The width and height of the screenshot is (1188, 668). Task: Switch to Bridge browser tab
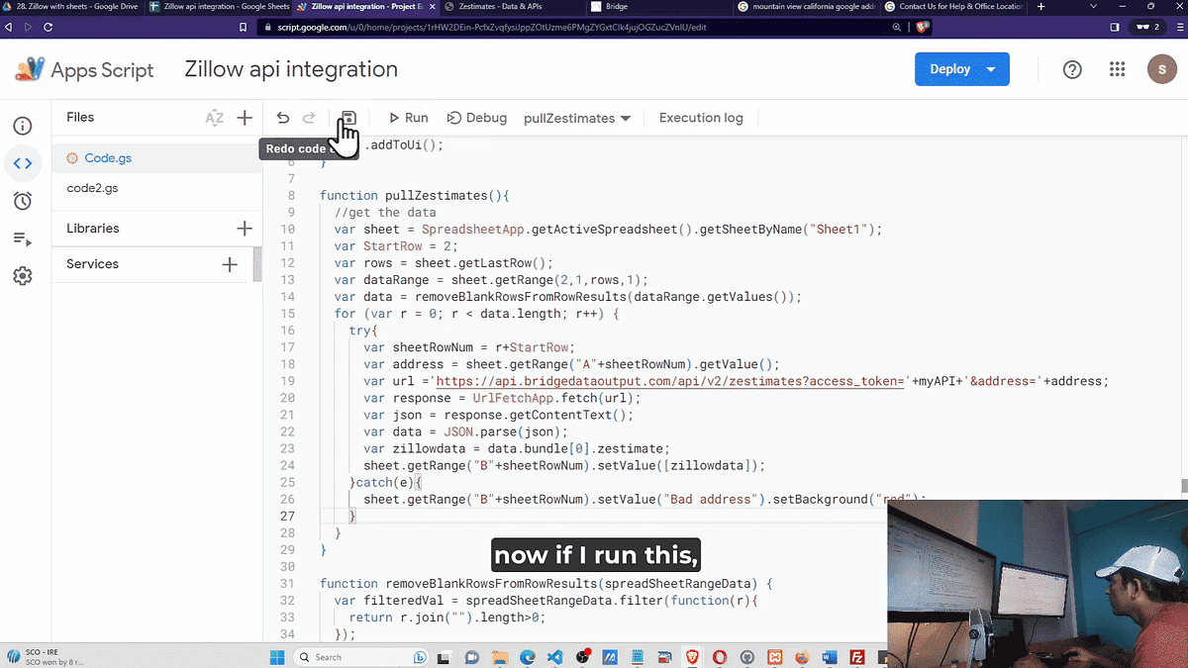click(658, 6)
